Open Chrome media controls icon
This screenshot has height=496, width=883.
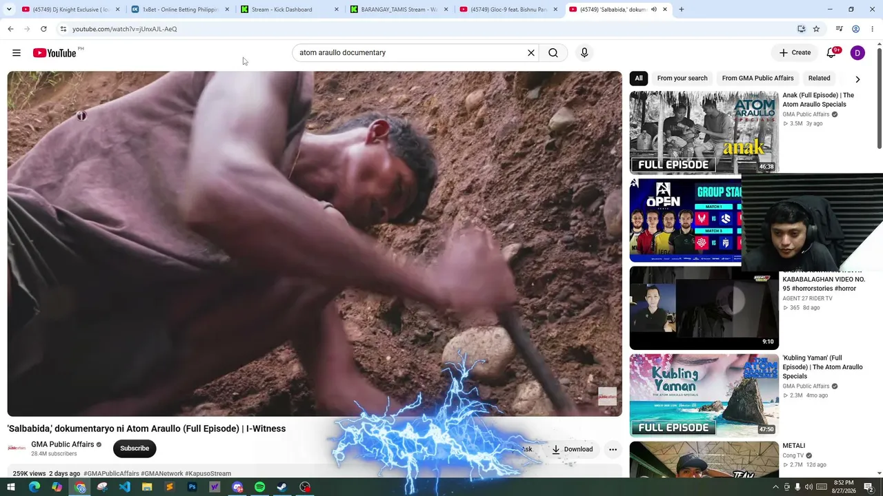[x=839, y=29]
